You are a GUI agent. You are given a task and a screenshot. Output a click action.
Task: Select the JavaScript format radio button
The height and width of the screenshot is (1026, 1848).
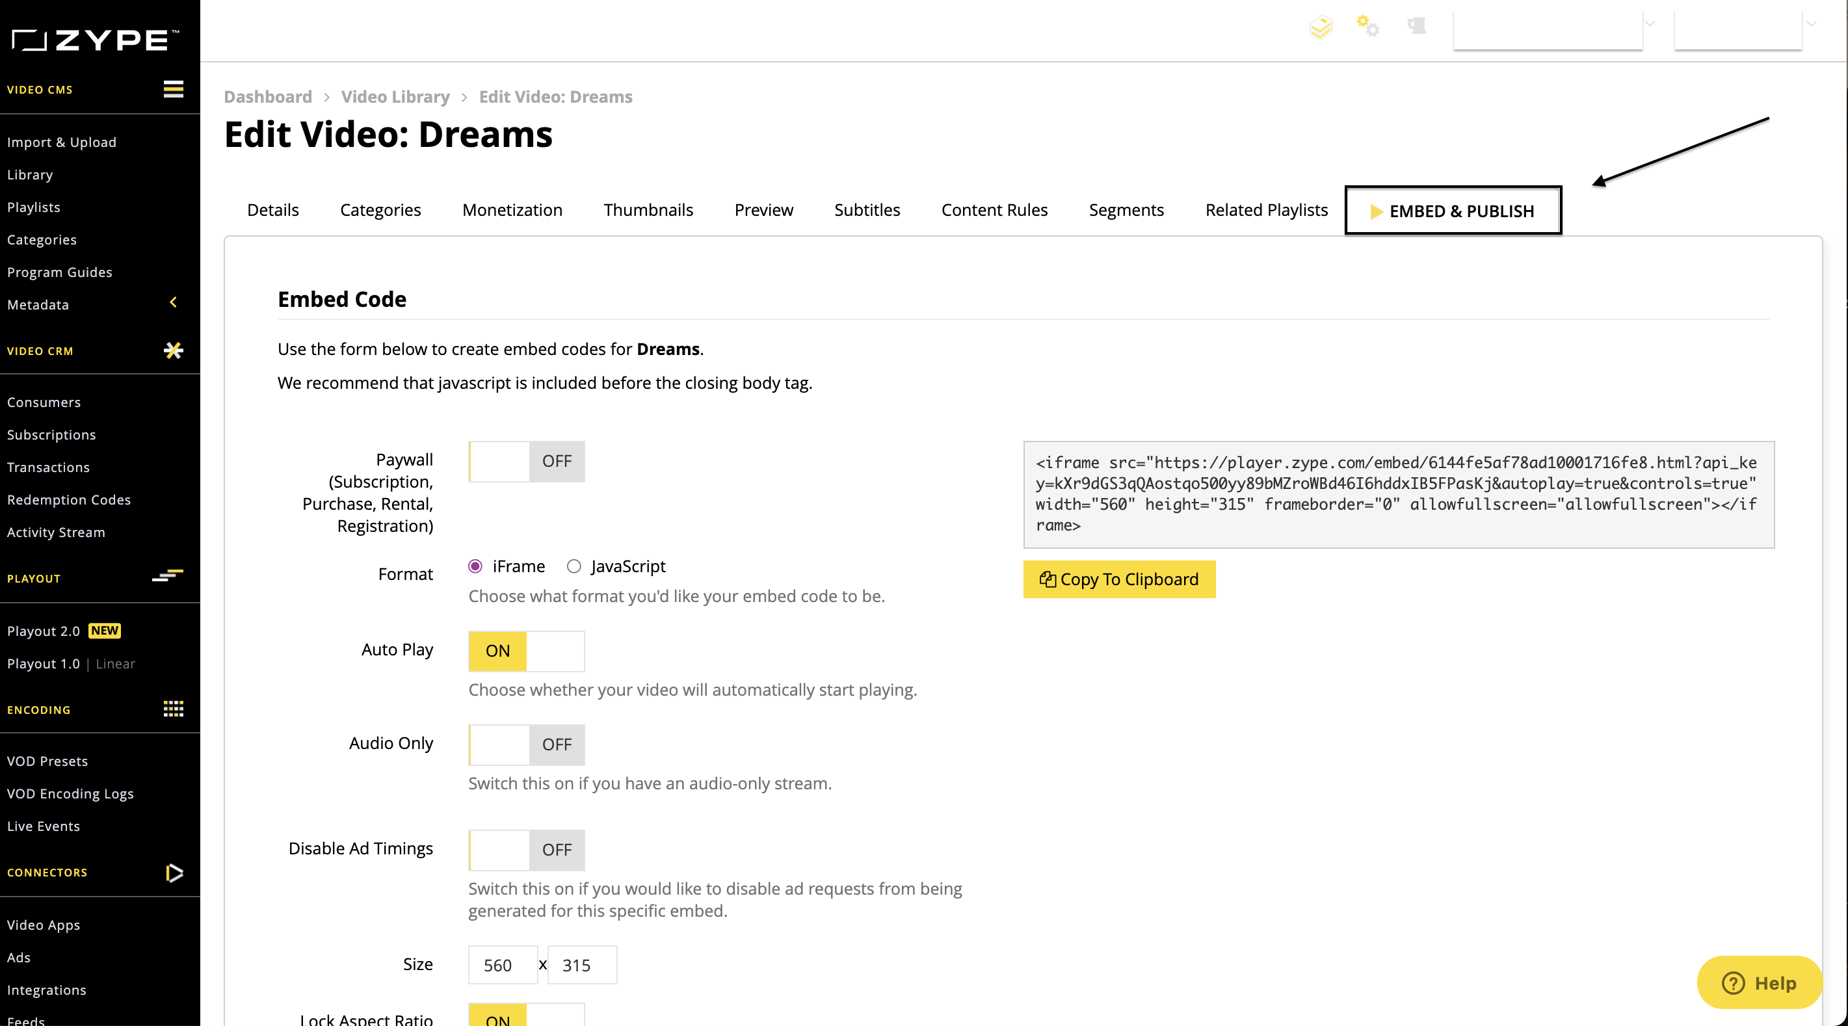coord(574,566)
